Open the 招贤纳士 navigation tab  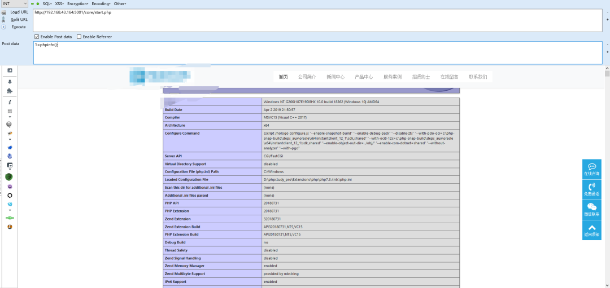click(421, 77)
